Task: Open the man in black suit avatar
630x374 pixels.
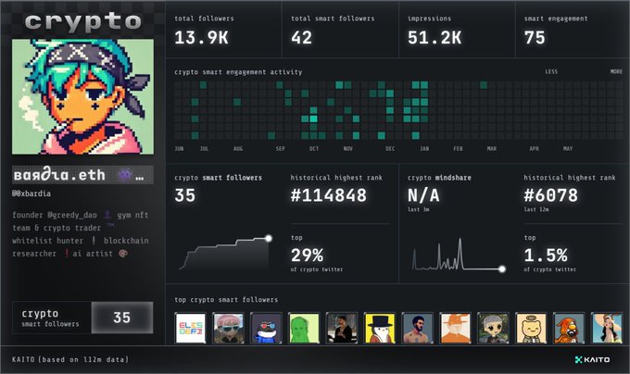Action: click(x=342, y=329)
